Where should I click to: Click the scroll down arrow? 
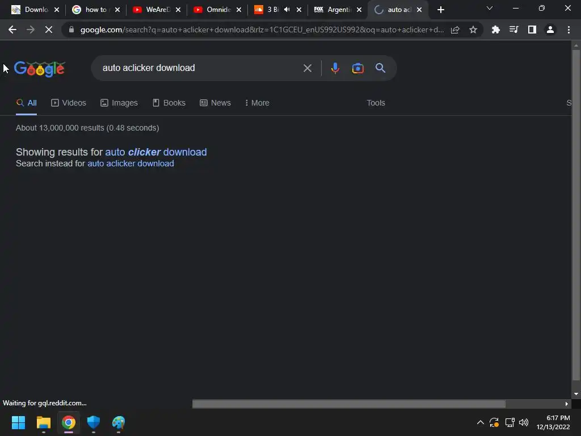[576, 394]
